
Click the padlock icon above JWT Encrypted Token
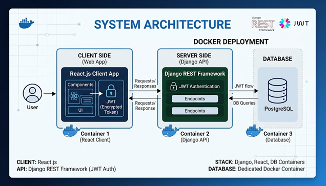coord(111,91)
